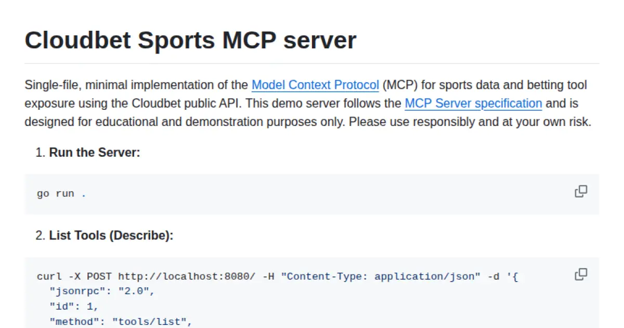Select the "List Tools (Describe):" step heading

[x=110, y=235]
